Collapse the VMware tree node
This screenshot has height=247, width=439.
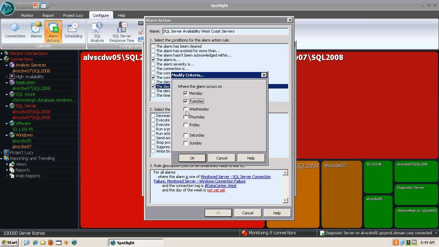click(x=7, y=123)
